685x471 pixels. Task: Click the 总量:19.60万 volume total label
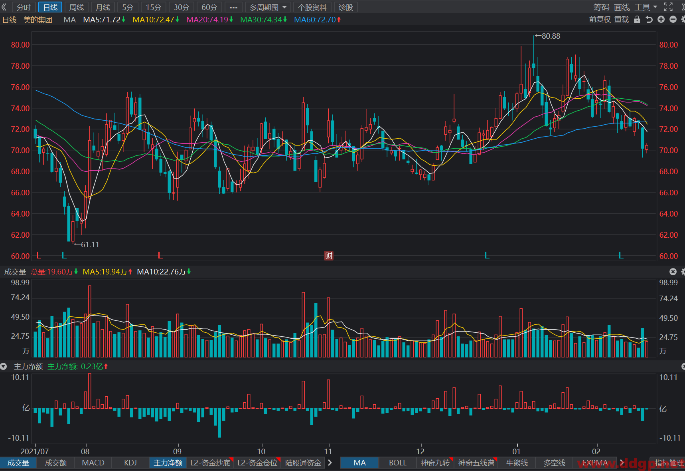(54, 272)
